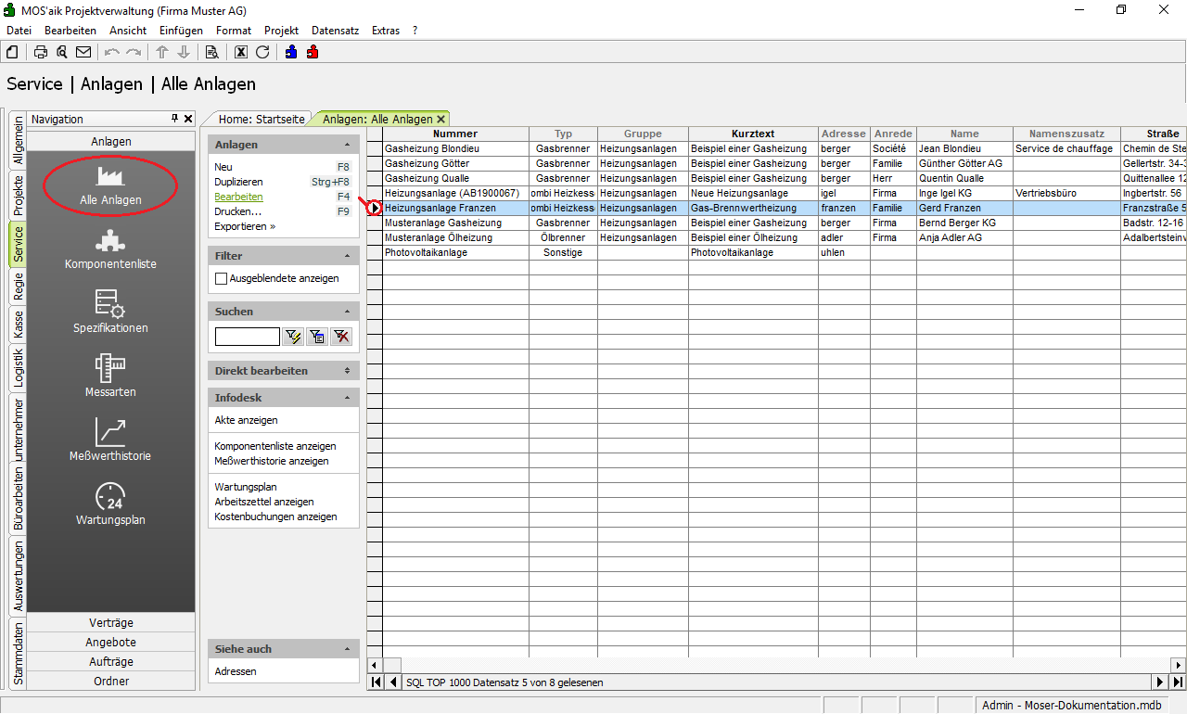This screenshot has height=714, width=1187.
Task: Collapse the Filter section
Action: tap(348, 256)
